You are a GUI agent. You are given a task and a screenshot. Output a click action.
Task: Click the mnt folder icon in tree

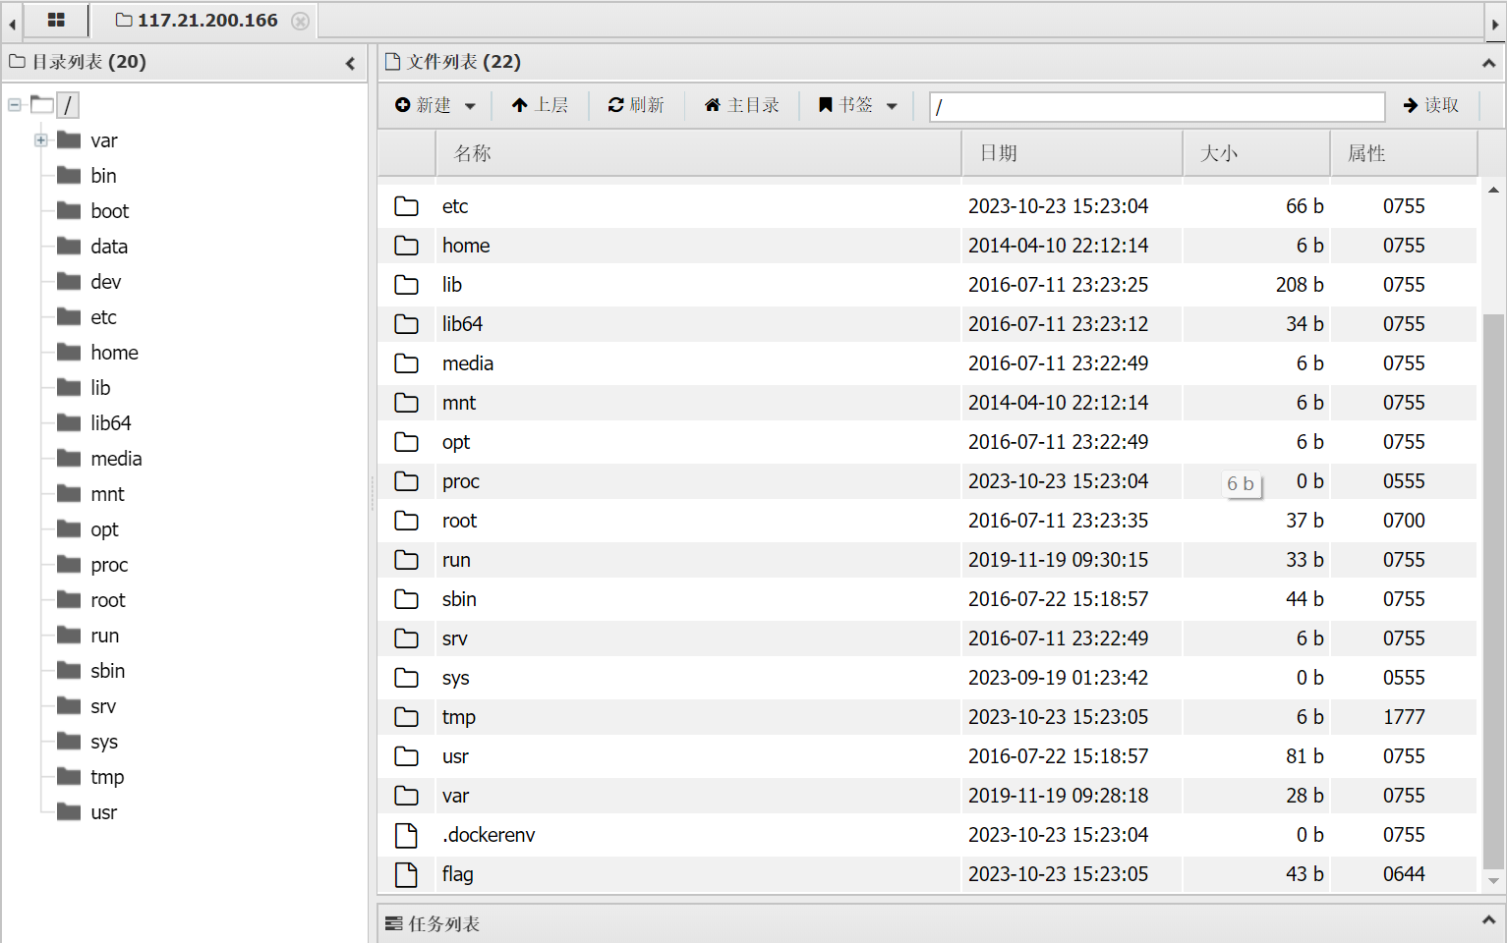tap(69, 493)
